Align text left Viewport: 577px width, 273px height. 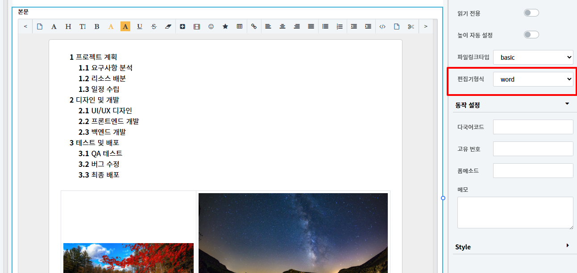point(268,27)
